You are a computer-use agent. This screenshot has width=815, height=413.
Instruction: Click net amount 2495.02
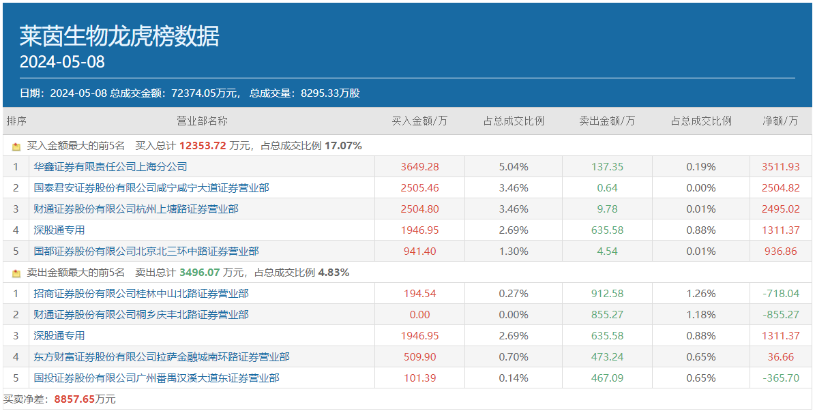click(781, 209)
